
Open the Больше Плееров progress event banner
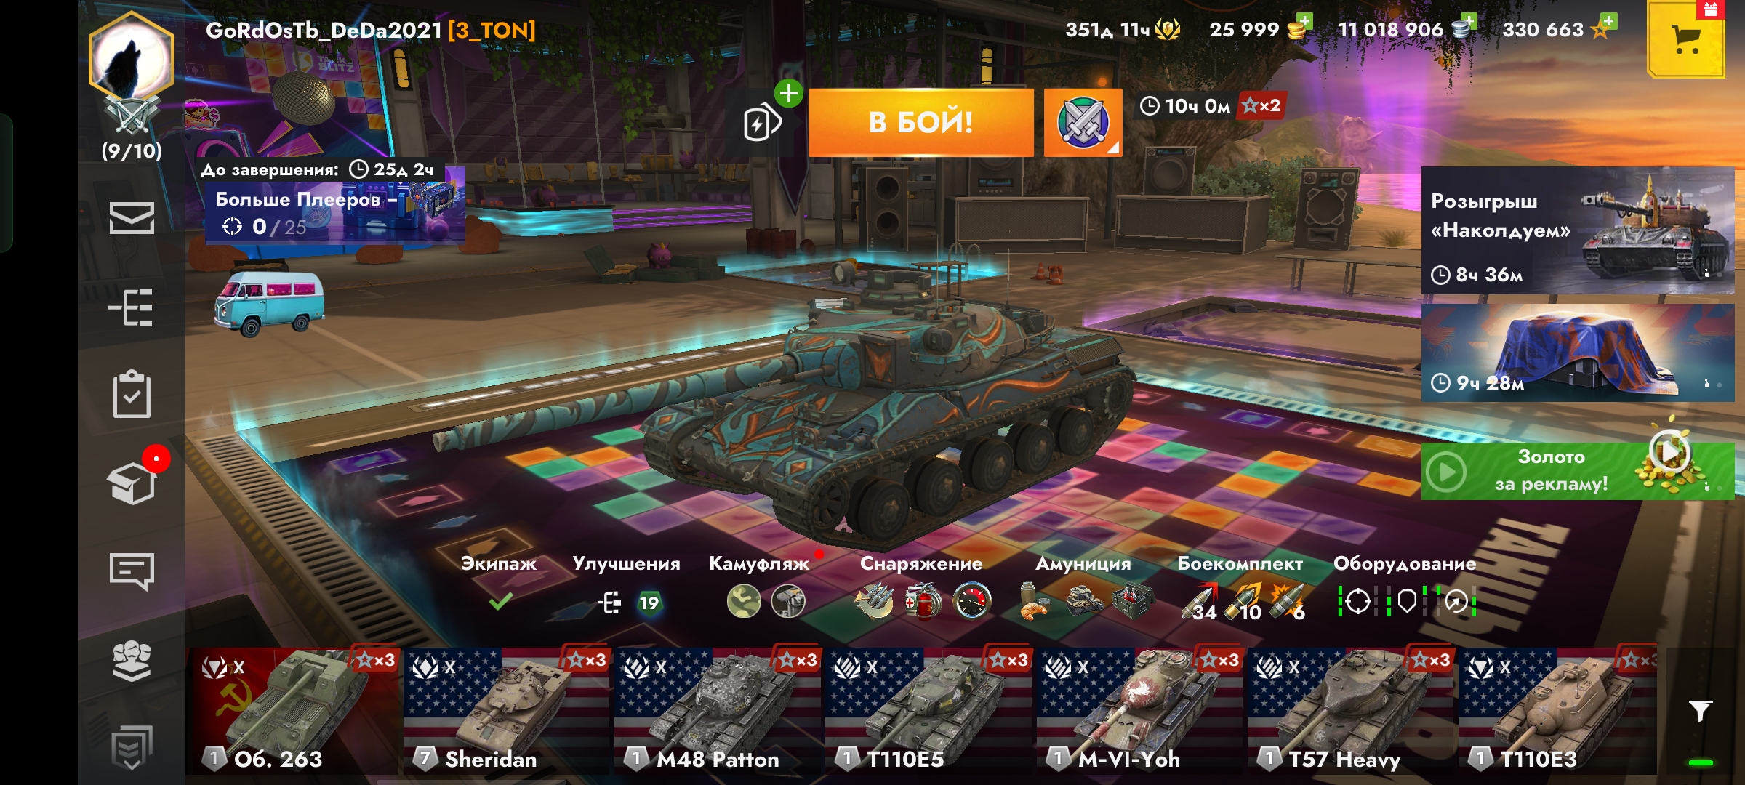pyautogui.click(x=335, y=213)
